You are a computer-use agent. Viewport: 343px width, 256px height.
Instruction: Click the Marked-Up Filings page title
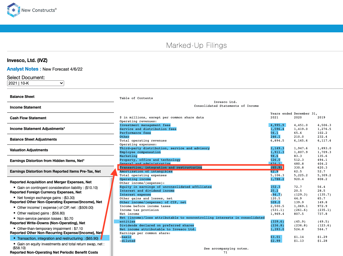click(x=196, y=45)
